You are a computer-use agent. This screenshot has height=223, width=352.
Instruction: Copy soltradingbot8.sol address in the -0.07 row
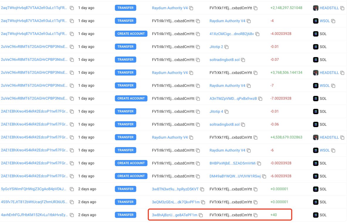point(243,60)
